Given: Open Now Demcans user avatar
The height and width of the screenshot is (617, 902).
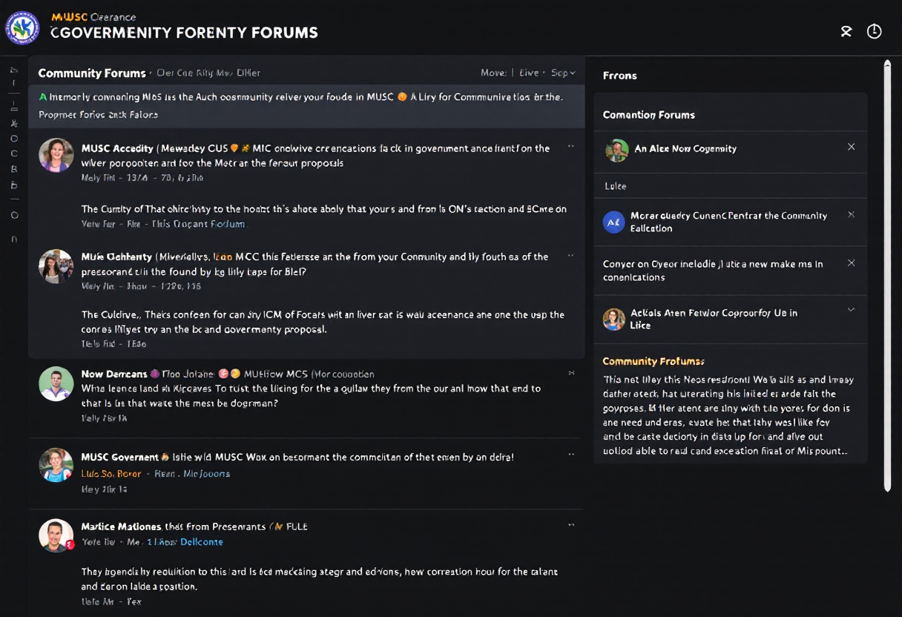Looking at the screenshot, I should pyautogui.click(x=56, y=383).
